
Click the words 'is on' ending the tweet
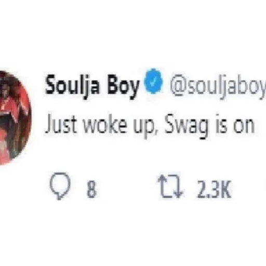[235, 124]
